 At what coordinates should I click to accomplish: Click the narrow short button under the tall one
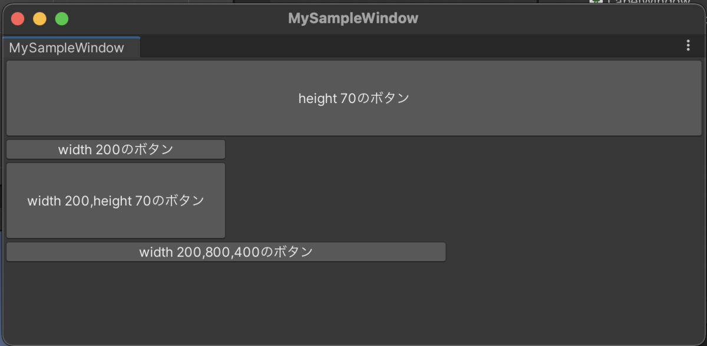[x=115, y=149]
